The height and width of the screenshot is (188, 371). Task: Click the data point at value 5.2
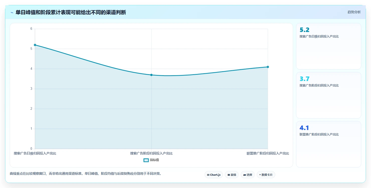35,45
